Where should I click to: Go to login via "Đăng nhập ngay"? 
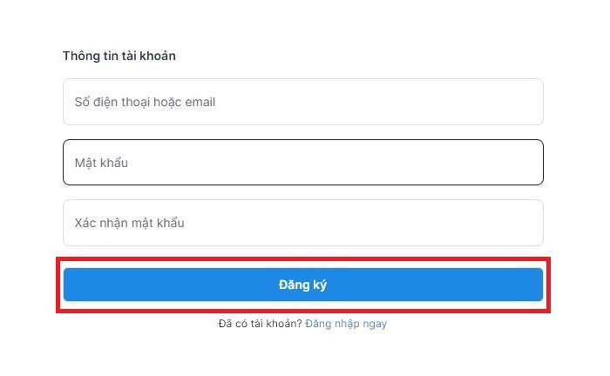345,324
